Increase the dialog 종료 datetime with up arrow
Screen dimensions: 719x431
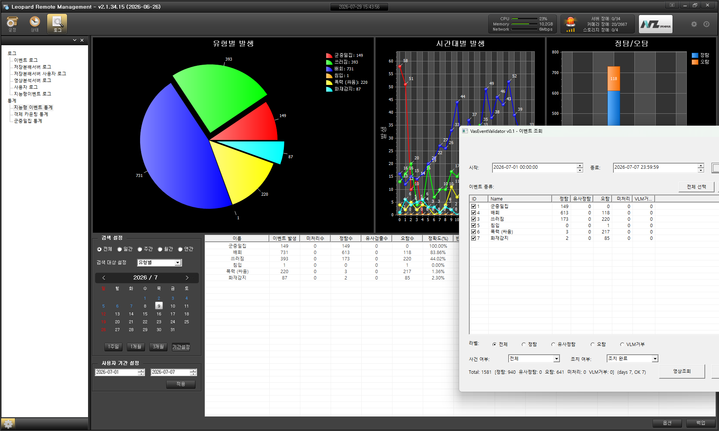pyautogui.click(x=701, y=165)
